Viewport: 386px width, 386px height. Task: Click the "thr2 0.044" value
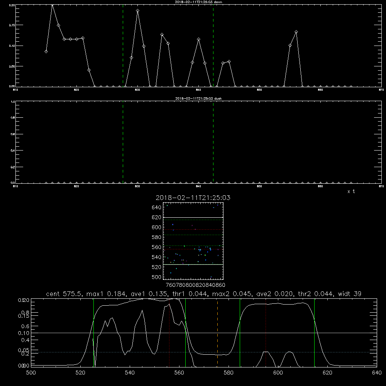(316, 294)
